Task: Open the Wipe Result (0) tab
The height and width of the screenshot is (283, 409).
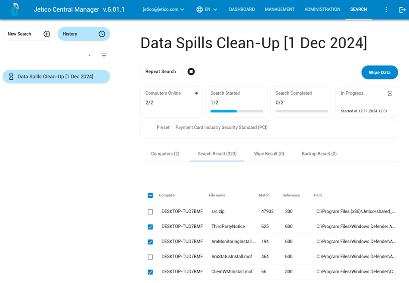Action: pos(269,154)
